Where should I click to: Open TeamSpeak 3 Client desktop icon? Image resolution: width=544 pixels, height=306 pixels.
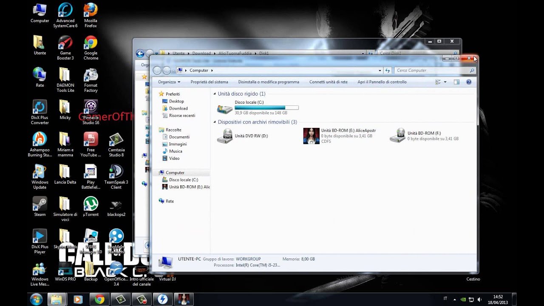(x=116, y=177)
